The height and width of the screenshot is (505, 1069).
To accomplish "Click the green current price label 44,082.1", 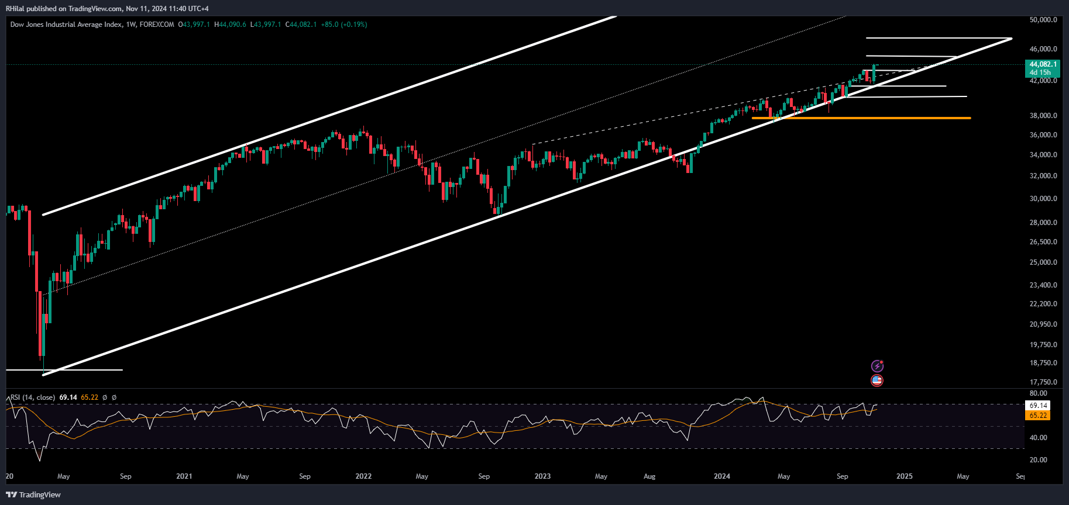I will click(x=1043, y=64).
